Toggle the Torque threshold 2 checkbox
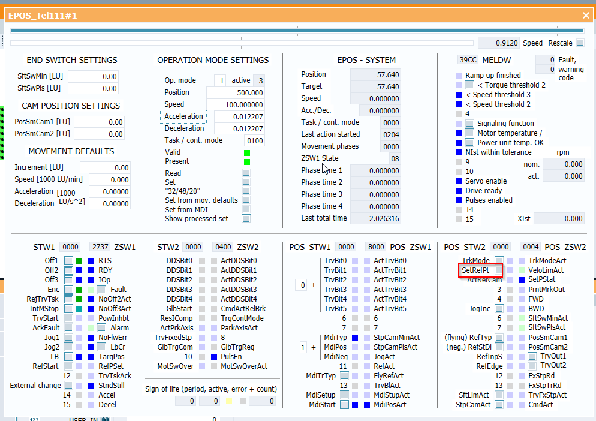This screenshot has height=421, width=596. [470, 85]
